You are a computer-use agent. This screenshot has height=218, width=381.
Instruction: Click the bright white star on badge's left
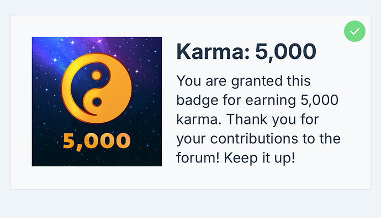(x=55, y=59)
